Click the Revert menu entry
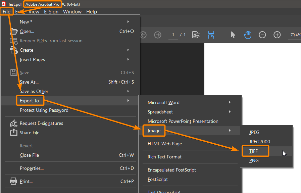Viewport: 301px width, 193px height. (x=70, y=146)
